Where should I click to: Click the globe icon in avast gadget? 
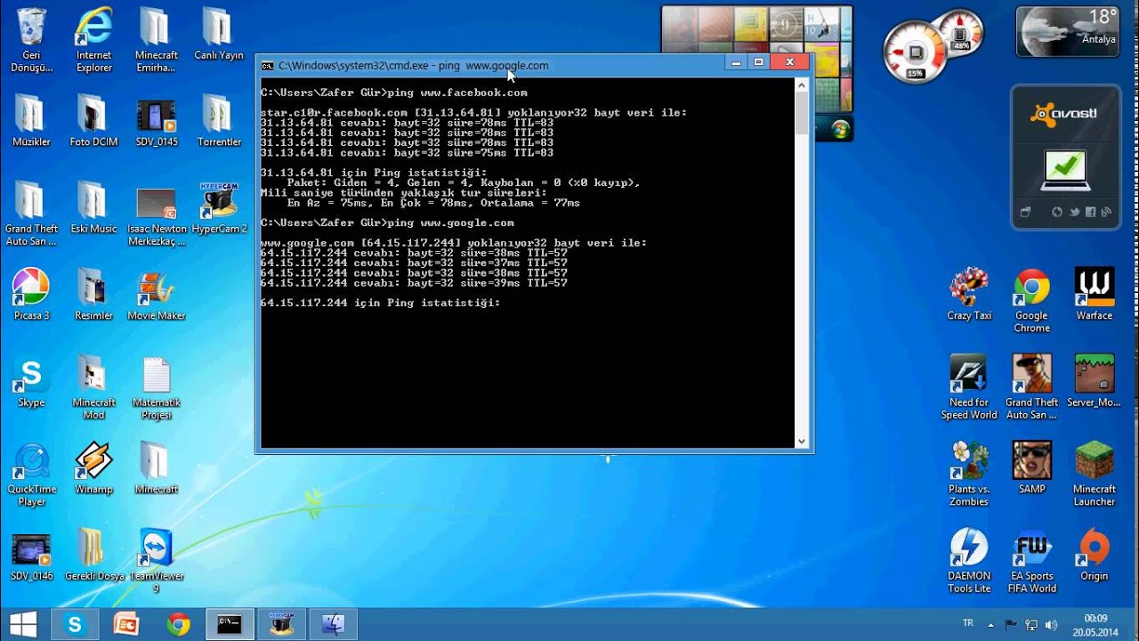(1056, 212)
